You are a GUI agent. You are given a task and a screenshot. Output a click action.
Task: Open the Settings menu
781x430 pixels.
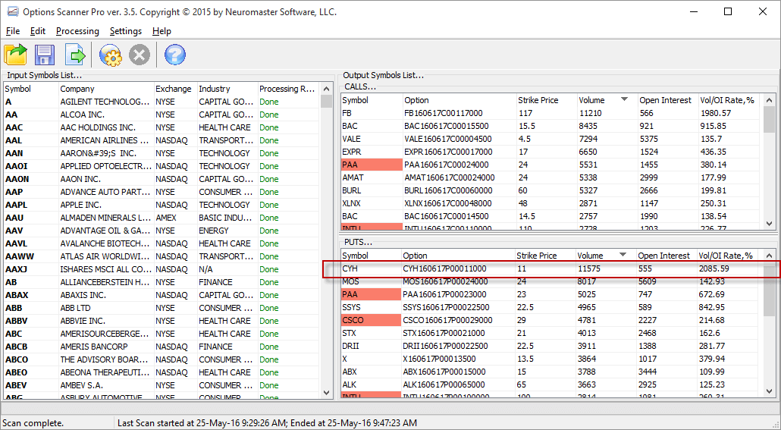tap(126, 31)
